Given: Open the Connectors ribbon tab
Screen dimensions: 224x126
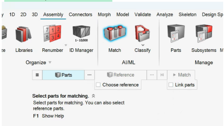Looking at the screenshot, I should click(x=80, y=14).
